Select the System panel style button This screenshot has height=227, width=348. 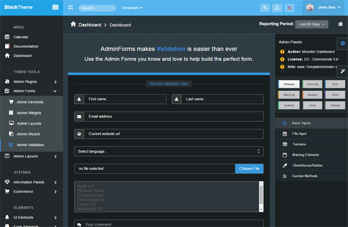tap(289, 105)
